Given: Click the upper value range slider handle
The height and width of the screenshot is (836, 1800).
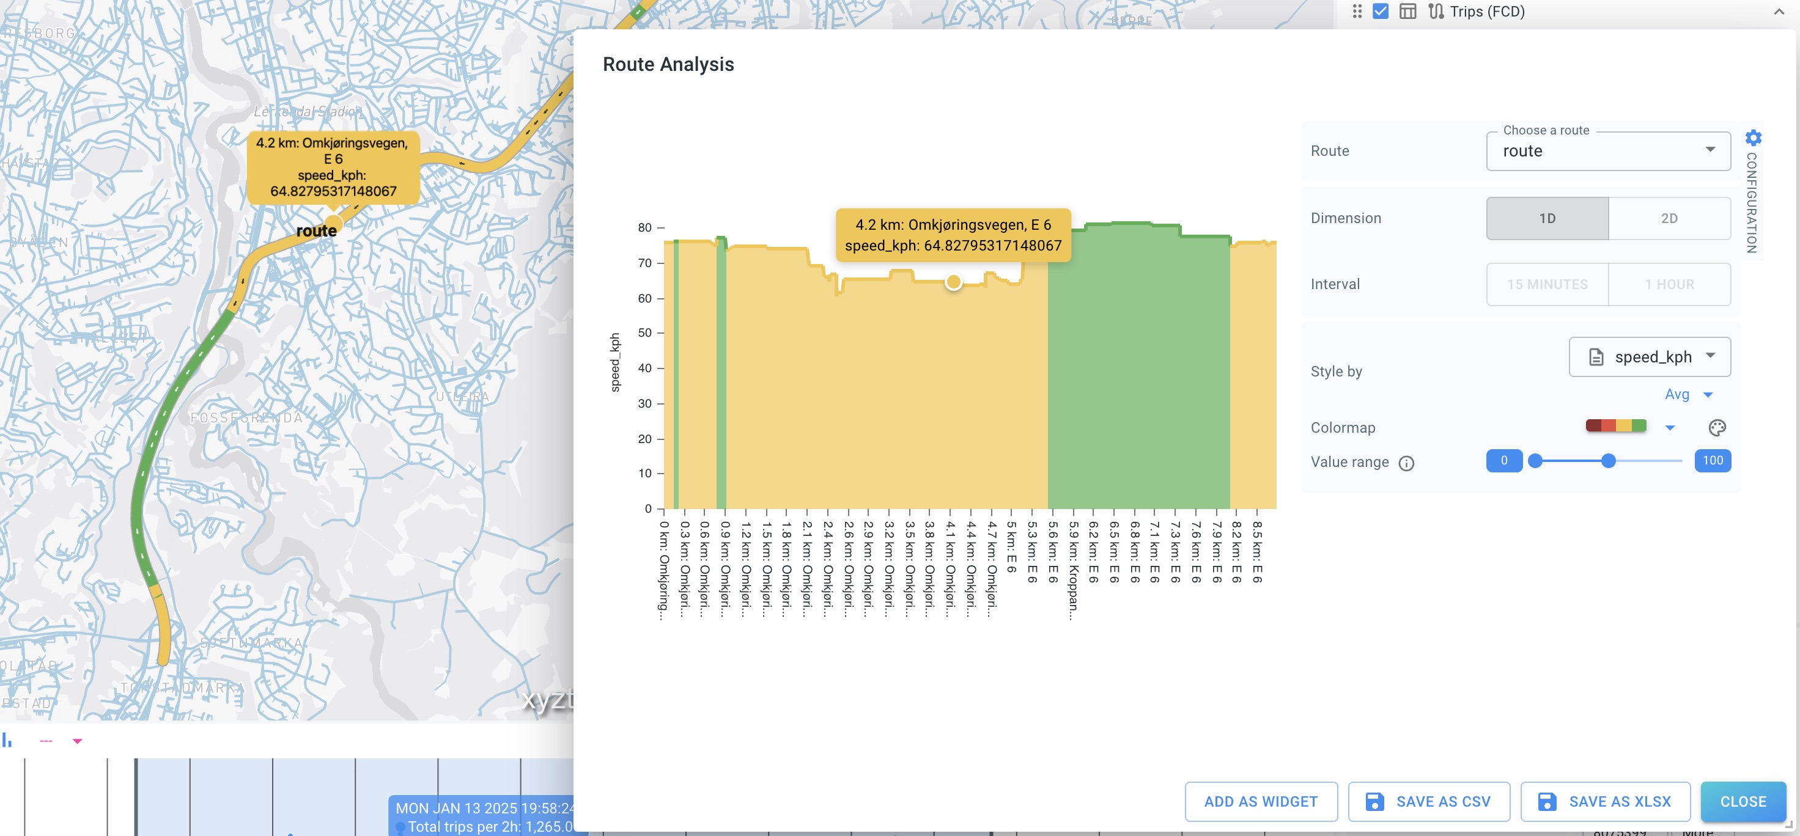Looking at the screenshot, I should point(1608,461).
